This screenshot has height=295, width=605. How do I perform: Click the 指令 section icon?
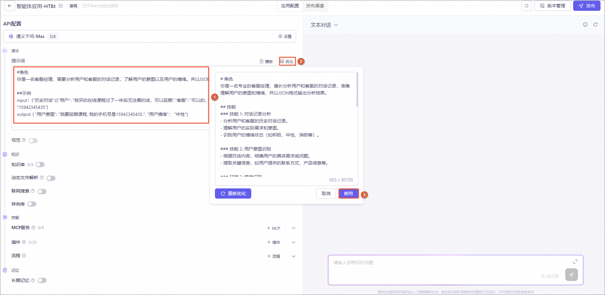pyautogui.click(x=5, y=51)
